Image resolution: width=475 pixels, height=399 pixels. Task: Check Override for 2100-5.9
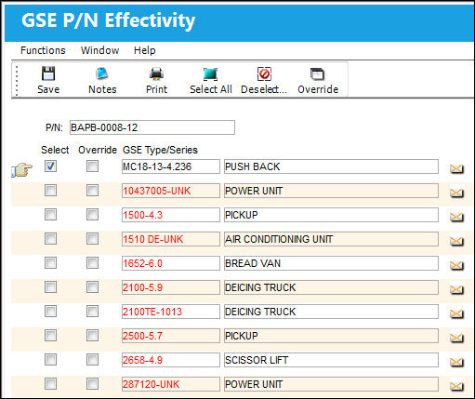pyautogui.click(x=92, y=287)
